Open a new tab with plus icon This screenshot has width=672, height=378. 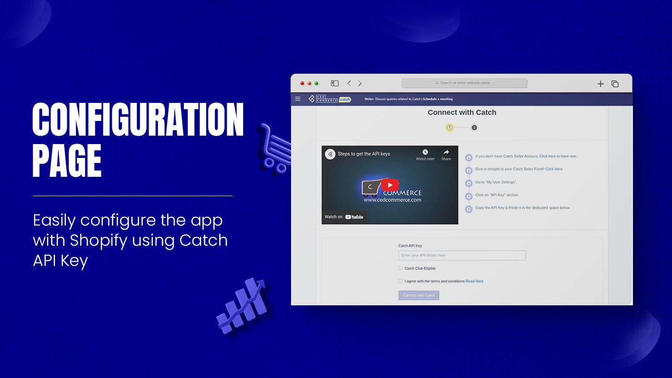tap(601, 84)
